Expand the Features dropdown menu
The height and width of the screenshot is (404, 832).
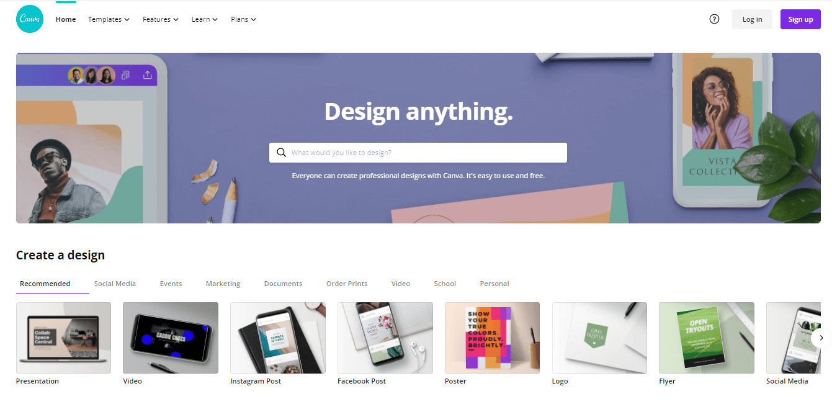coord(161,19)
